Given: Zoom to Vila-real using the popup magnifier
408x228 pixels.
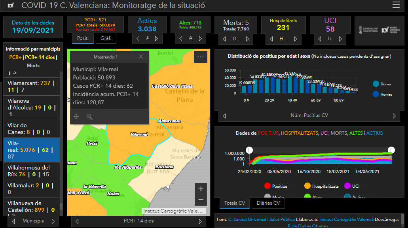Looking at the screenshot, I should (89, 117).
